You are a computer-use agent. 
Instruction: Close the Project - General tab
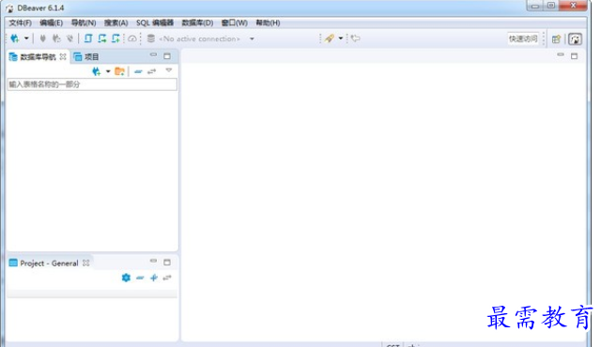coord(86,263)
